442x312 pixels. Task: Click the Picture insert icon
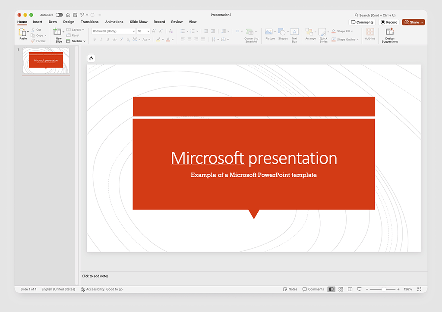268,32
